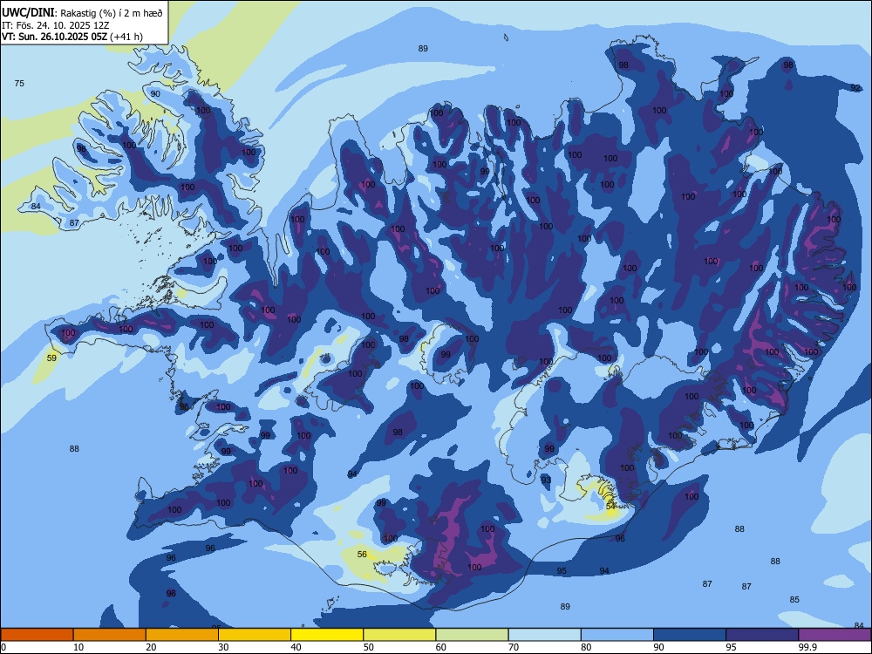Click the 75 humidity value on the map
Image resolution: width=872 pixels, height=654 pixels.
[x=19, y=84]
